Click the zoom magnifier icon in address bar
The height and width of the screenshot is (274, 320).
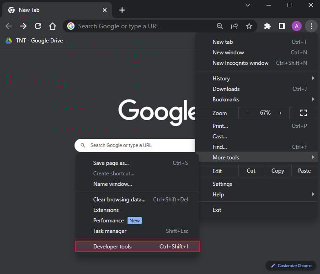pyautogui.click(x=220, y=26)
